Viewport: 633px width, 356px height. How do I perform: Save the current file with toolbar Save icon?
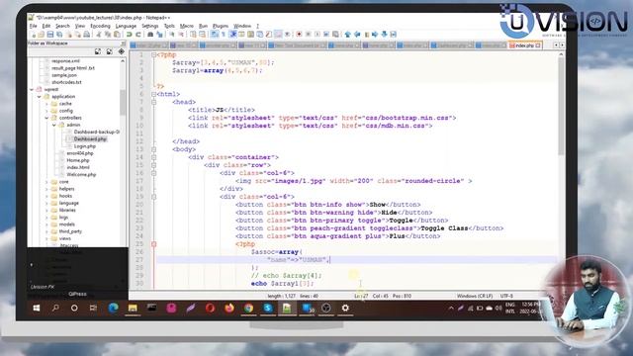tap(50, 35)
